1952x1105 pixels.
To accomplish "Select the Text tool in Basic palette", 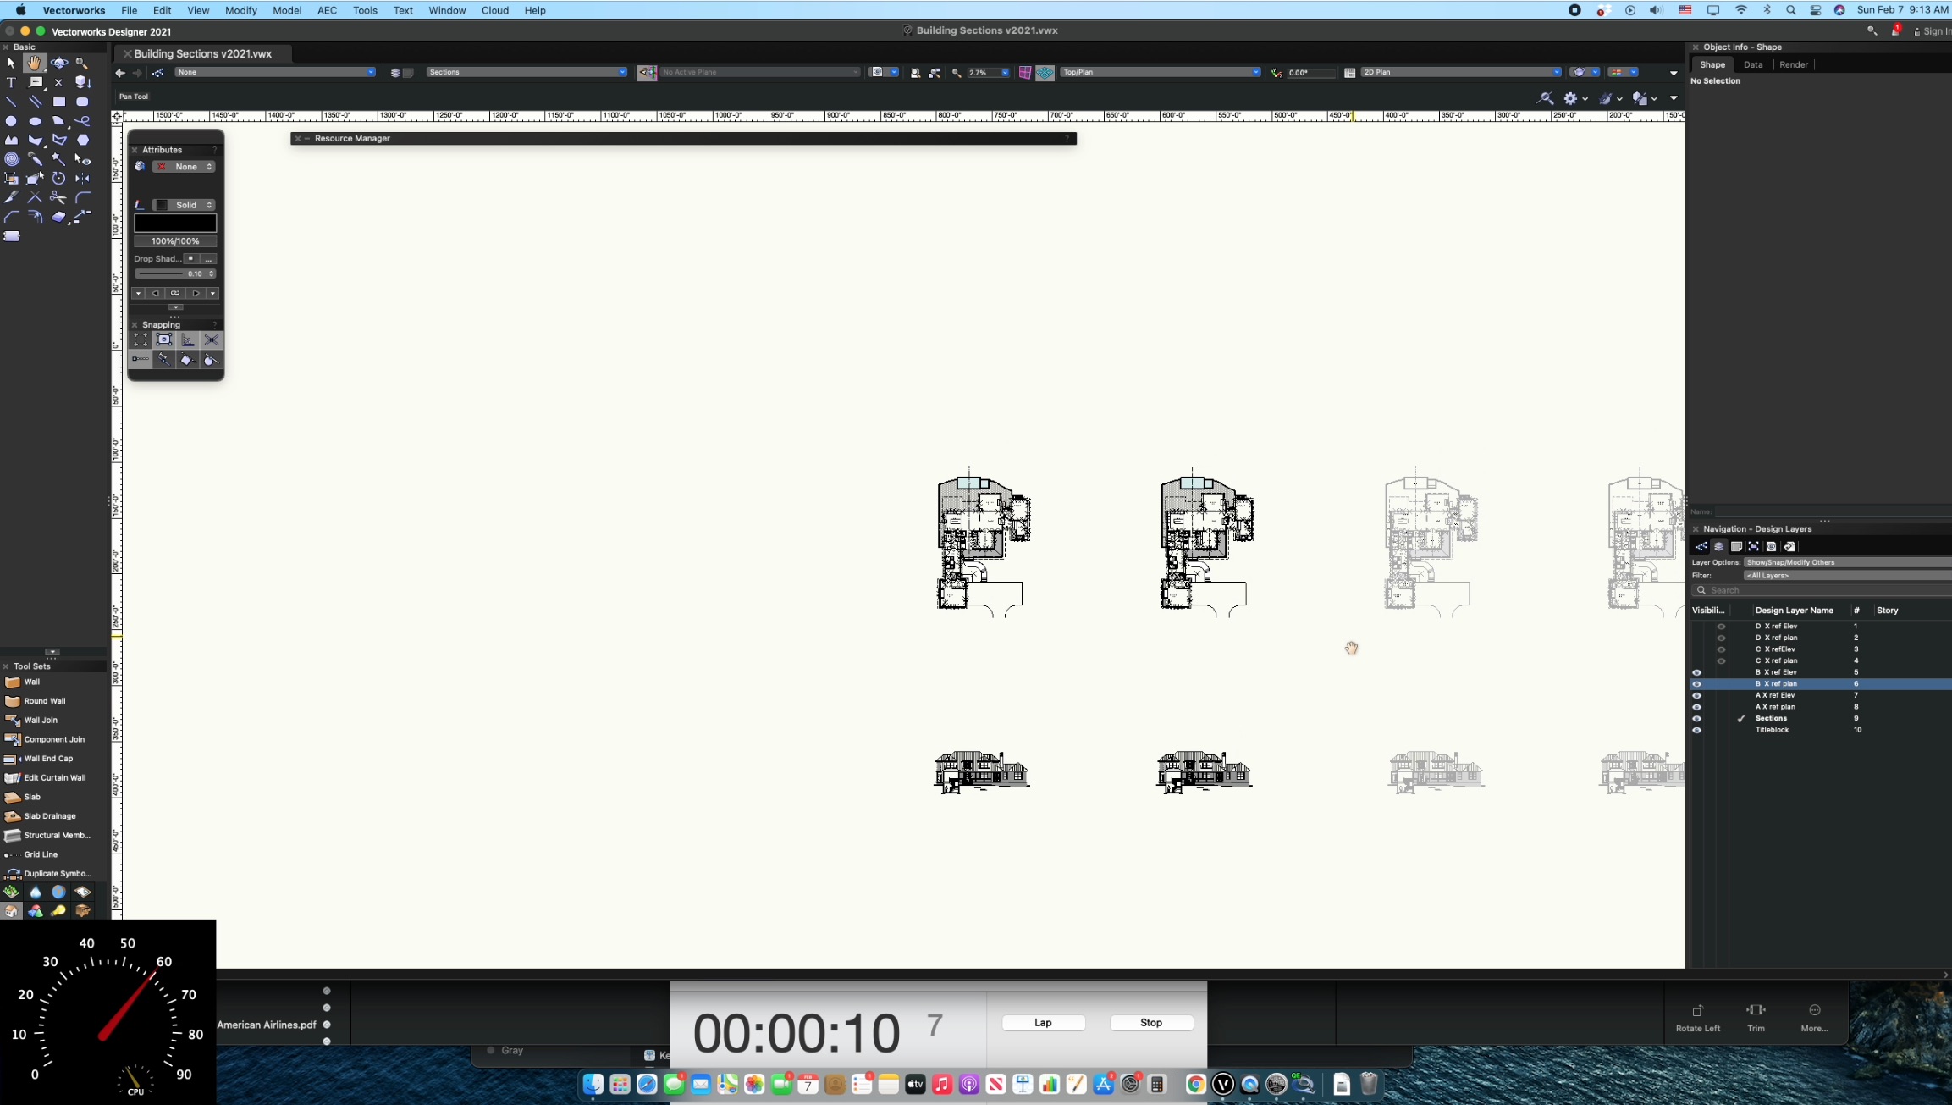I will tap(11, 83).
